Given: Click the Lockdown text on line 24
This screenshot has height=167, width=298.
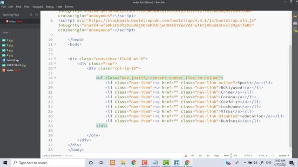Looking at the screenshot, I should coord(230,107).
